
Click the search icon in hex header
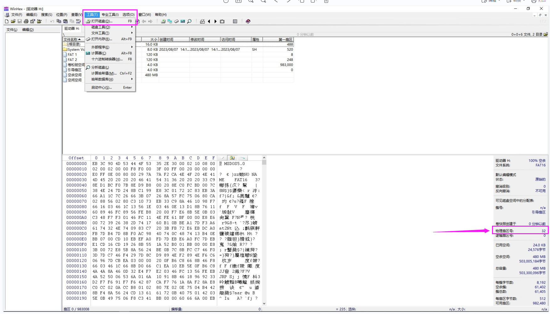(232, 158)
